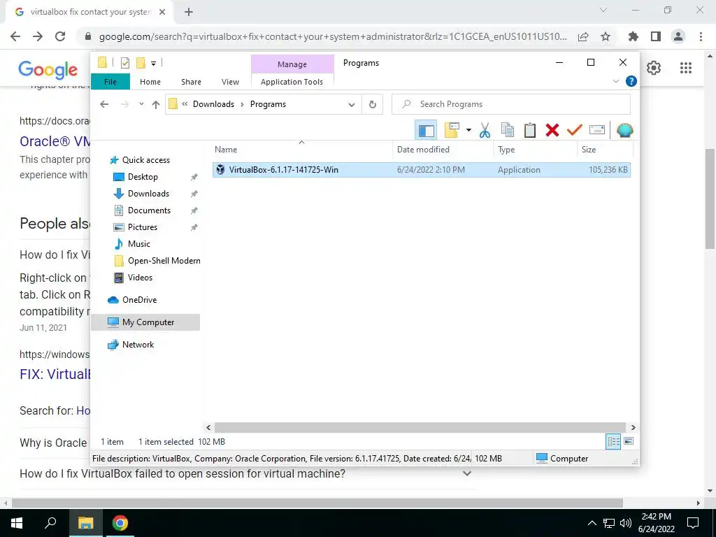Open Chrome three-dot menu
The image size is (716, 537).
701,36
